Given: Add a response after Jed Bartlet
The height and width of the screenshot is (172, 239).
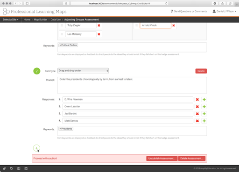Looking at the screenshot, I should coord(204,114).
